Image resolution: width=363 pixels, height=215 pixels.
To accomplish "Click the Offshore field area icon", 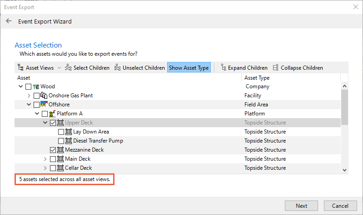I will click(x=44, y=105).
